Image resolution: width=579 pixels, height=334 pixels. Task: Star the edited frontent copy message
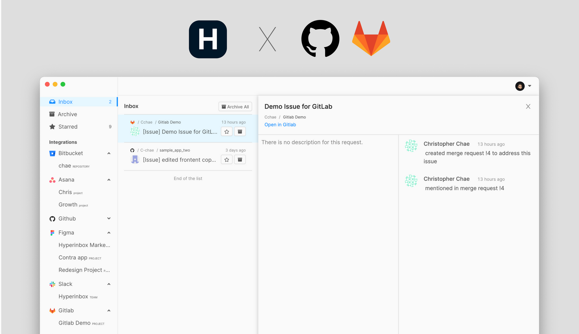coord(227,159)
